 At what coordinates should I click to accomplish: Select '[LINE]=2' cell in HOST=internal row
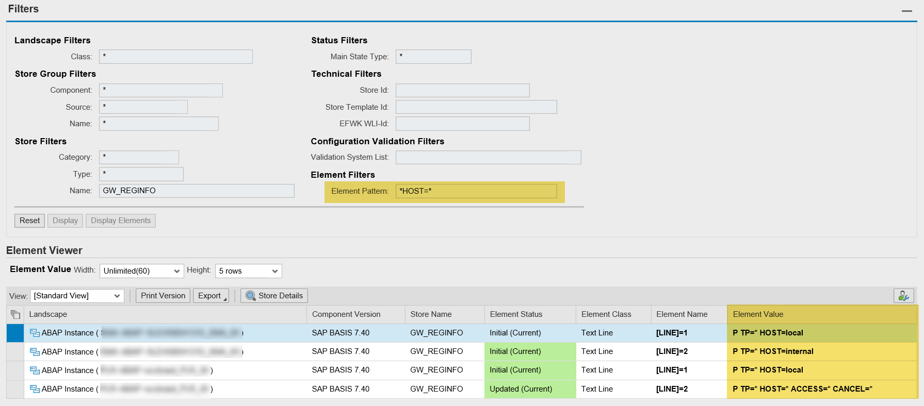coord(689,351)
